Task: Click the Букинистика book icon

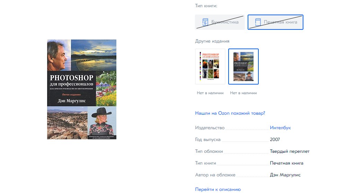Action: pyautogui.click(x=205, y=22)
